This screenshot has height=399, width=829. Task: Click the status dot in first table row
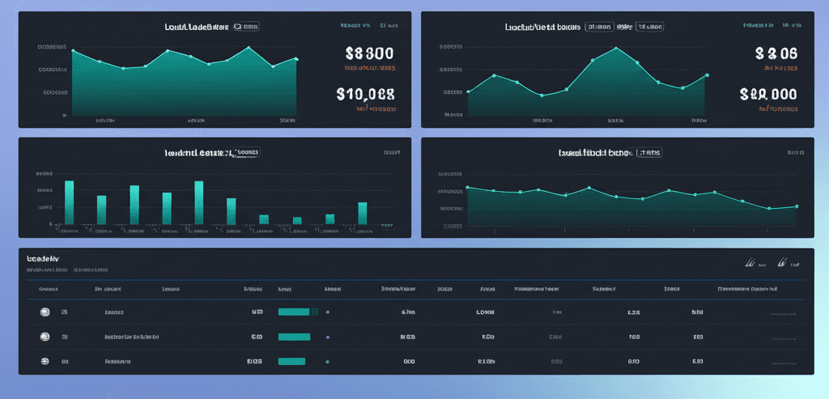coord(327,312)
